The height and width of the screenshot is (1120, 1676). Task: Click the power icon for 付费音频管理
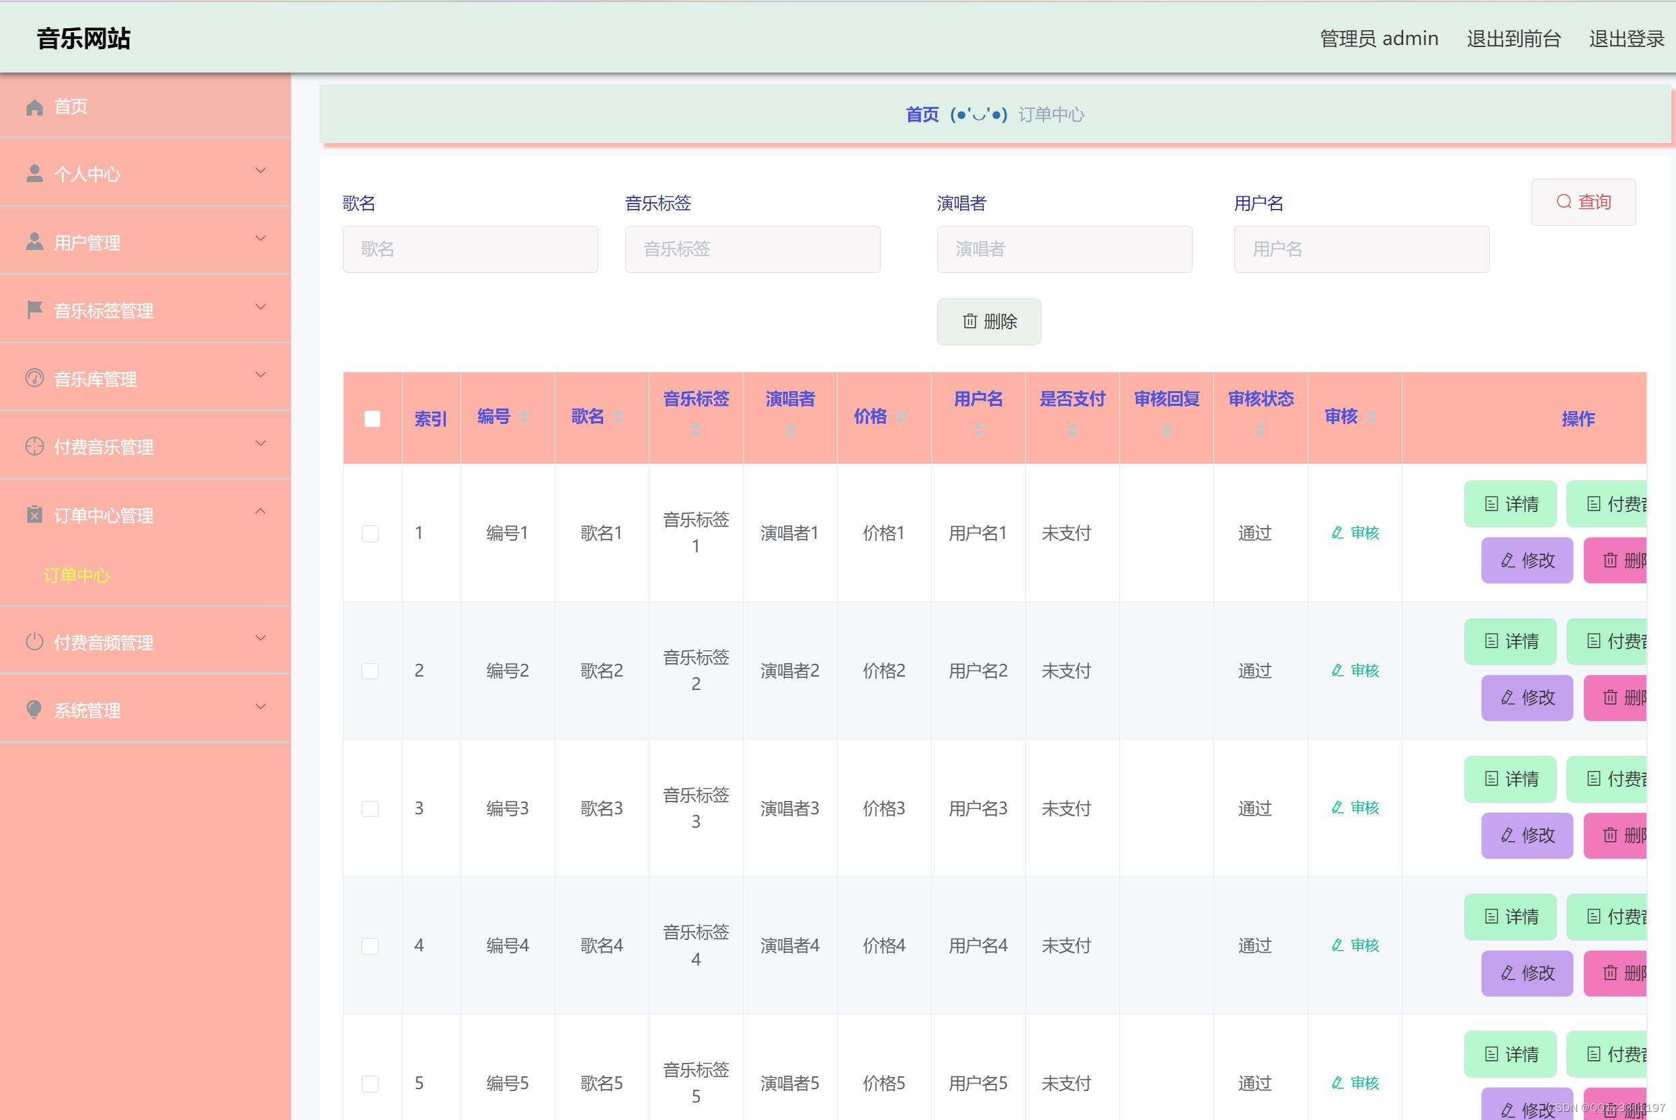tap(34, 642)
